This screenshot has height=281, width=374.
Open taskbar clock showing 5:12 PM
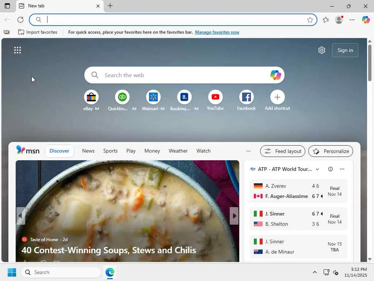click(356, 272)
